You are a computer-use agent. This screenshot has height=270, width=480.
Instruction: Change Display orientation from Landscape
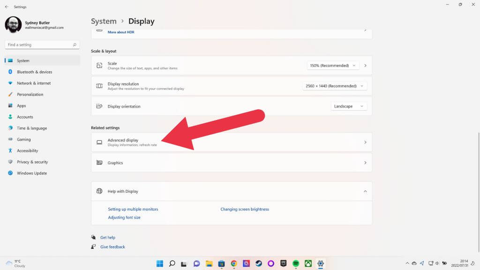[x=349, y=106]
